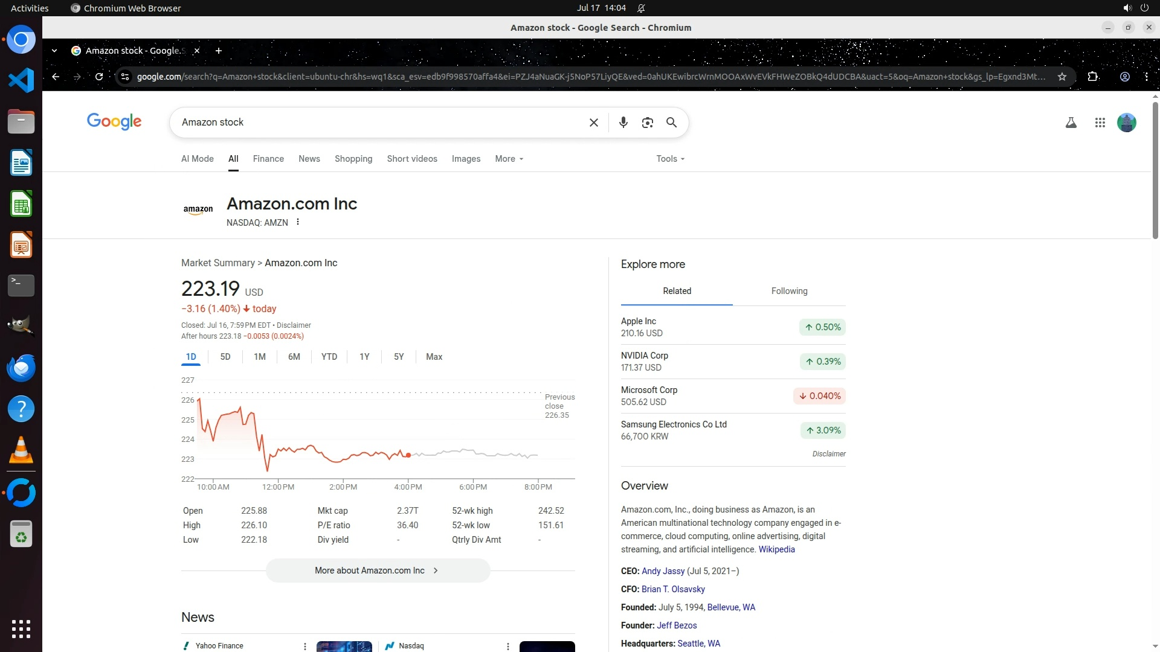Image resolution: width=1160 pixels, height=652 pixels.
Task: Click More about Amazon.com Inc button
Action: coord(378,570)
